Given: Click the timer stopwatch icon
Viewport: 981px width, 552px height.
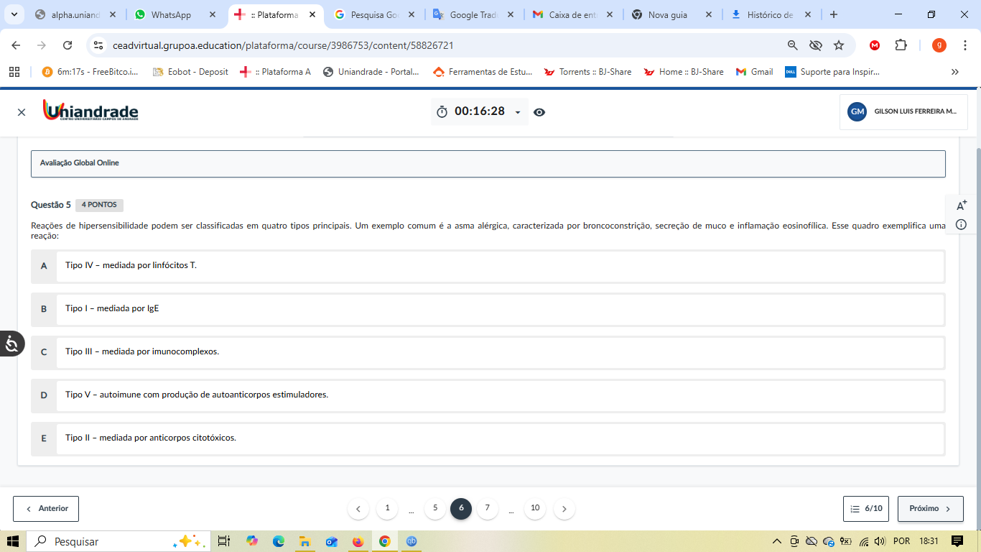Looking at the screenshot, I should point(442,112).
